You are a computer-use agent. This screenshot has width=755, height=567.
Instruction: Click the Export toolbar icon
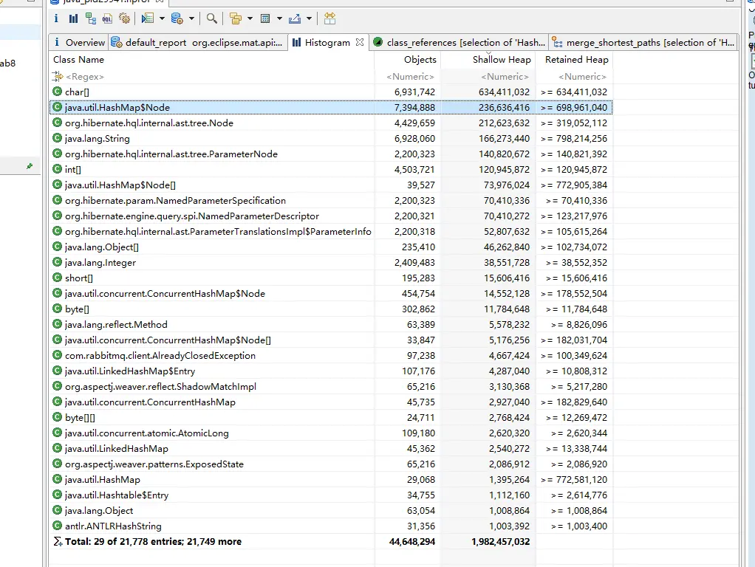pos(295,18)
